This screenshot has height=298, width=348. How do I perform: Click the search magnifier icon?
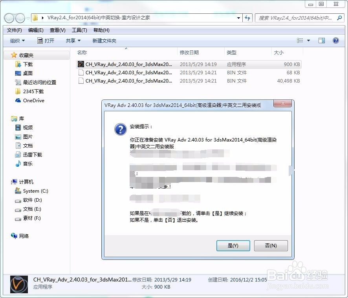pos(339,18)
